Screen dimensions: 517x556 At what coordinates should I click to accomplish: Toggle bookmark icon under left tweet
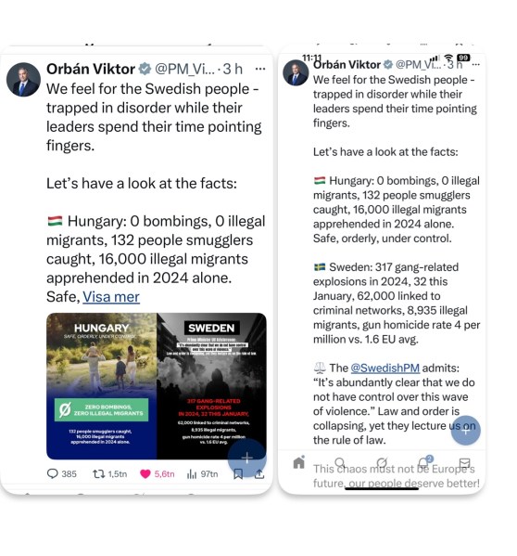tap(238, 474)
